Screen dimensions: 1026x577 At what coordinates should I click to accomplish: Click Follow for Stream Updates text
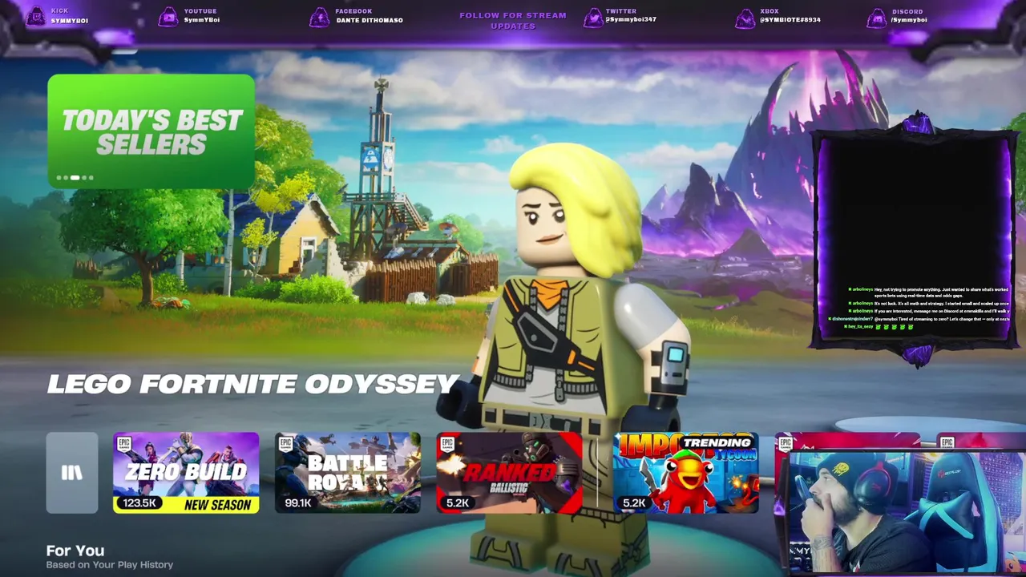coord(513,21)
